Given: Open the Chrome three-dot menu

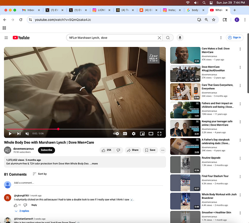Looking at the screenshot, I should (x=245, y=20).
